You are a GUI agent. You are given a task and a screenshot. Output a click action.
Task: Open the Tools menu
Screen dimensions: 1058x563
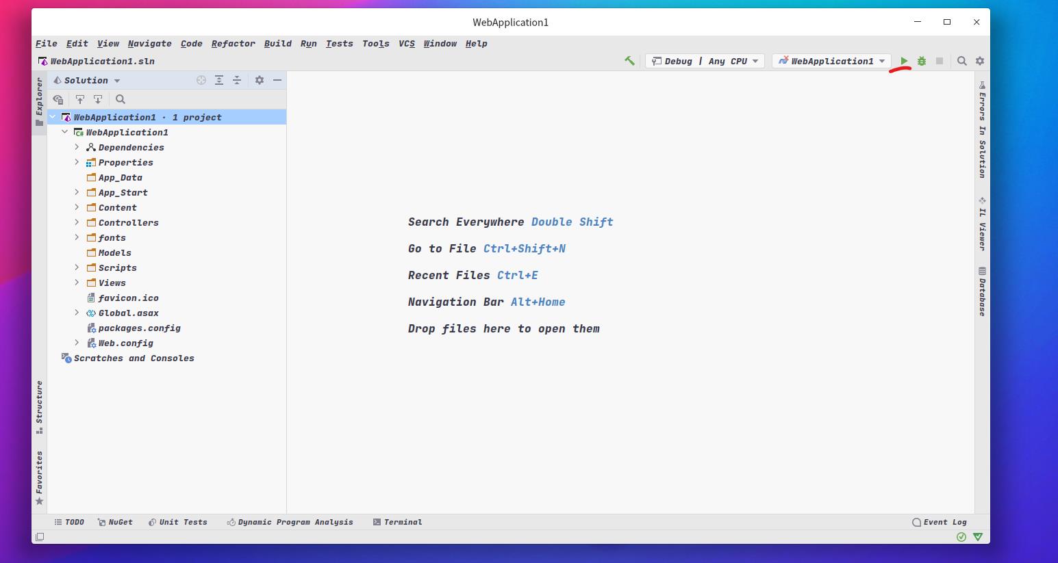tap(376, 43)
